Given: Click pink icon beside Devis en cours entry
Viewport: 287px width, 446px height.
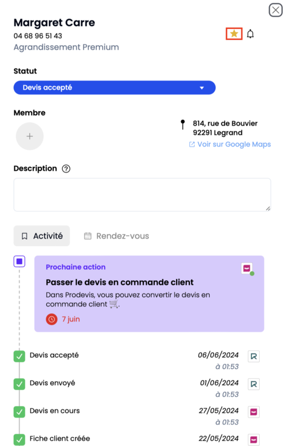Looking at the screenshot, I should pyautogui.click(x=254, y=412).
